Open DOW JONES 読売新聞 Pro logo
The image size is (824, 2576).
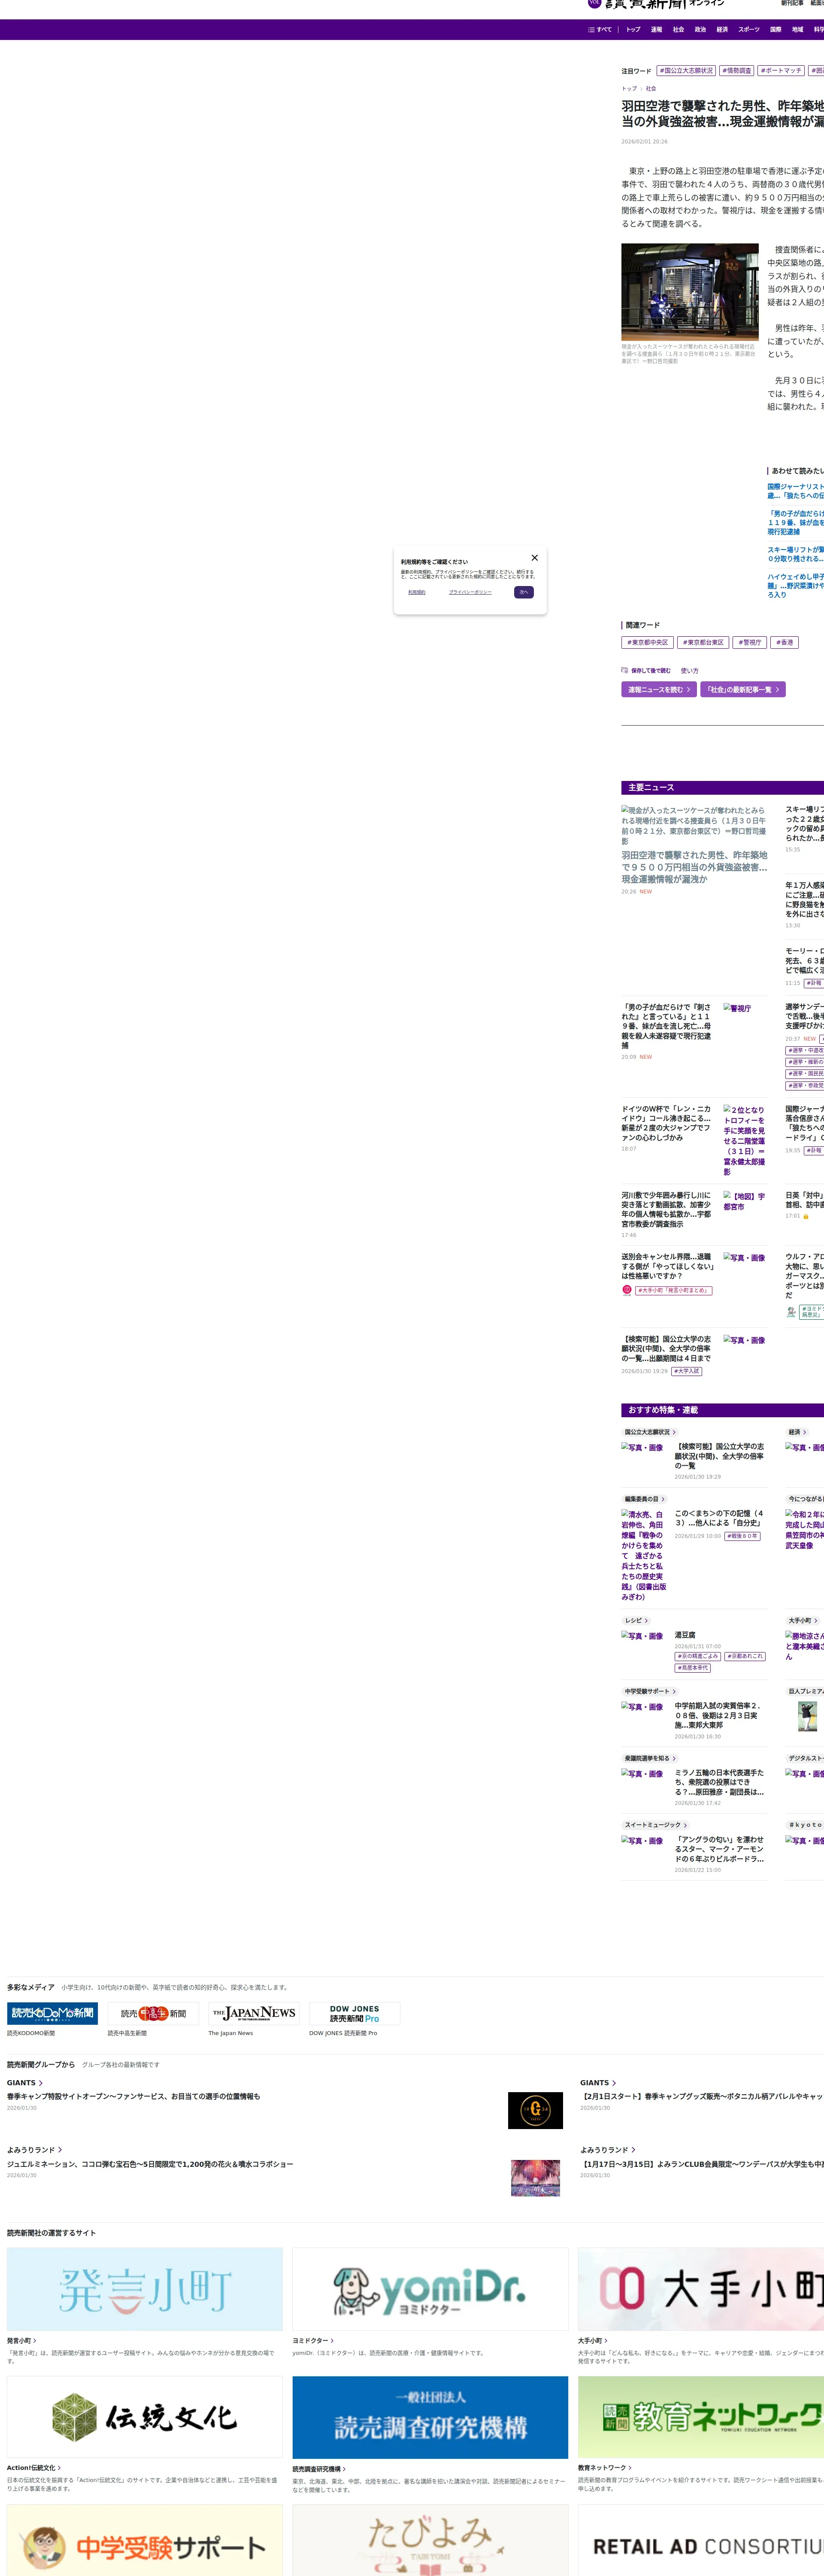(354, 2013)
